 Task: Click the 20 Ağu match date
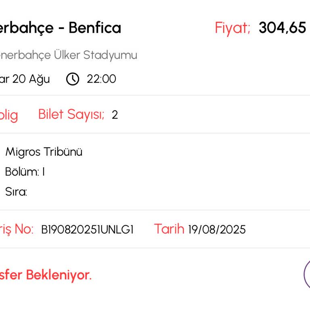pyautogui.click(x=31, y=79)
